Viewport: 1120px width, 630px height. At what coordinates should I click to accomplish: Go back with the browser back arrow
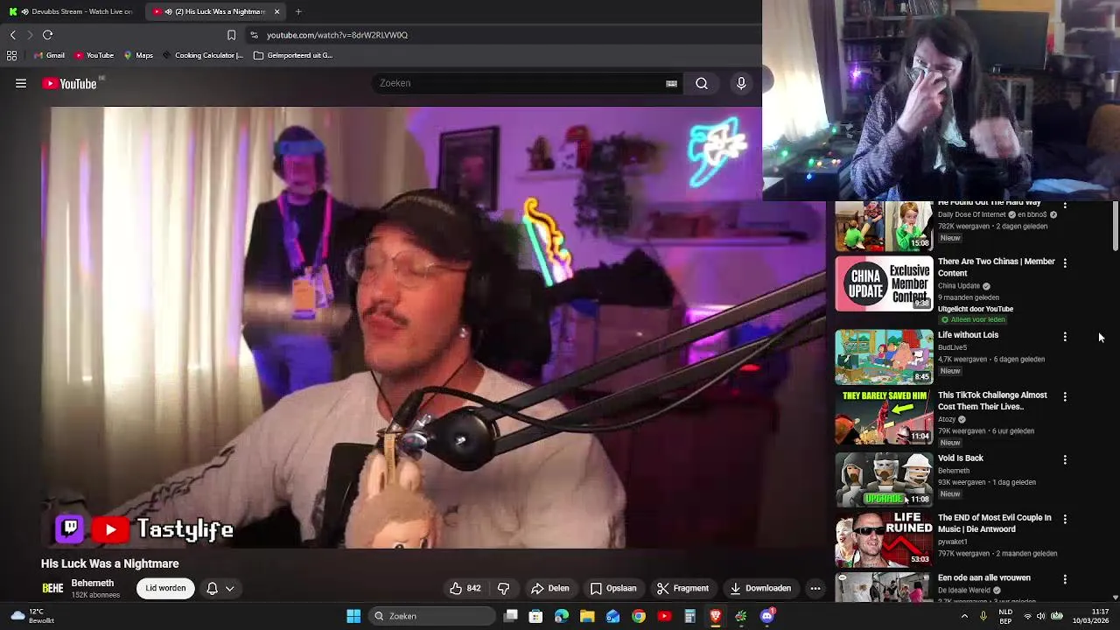(x=13, y=35)
